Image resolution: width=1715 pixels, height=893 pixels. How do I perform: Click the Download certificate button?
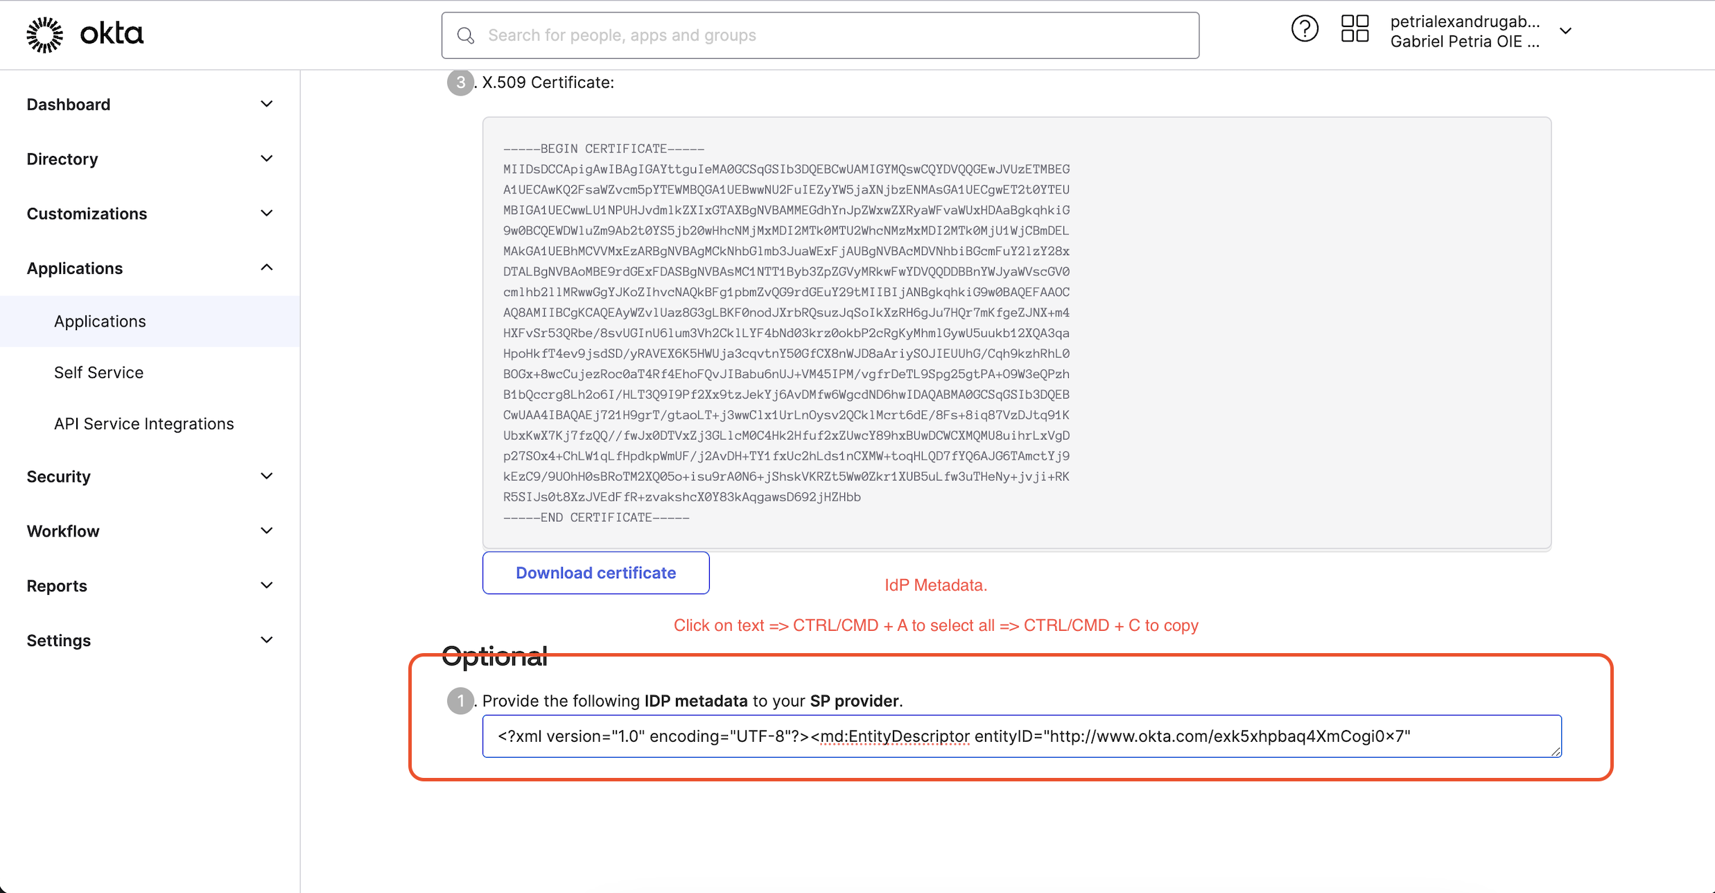coord(595,573)
